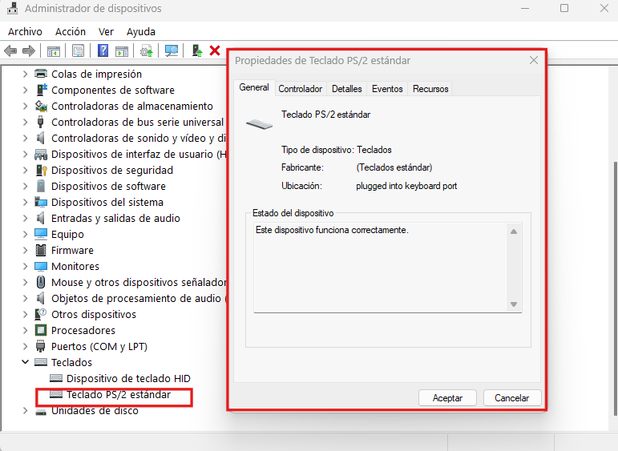Click the Colas de impresión printer icon
The width and height of the screenshot is (618, 451).
click(41, 74)
